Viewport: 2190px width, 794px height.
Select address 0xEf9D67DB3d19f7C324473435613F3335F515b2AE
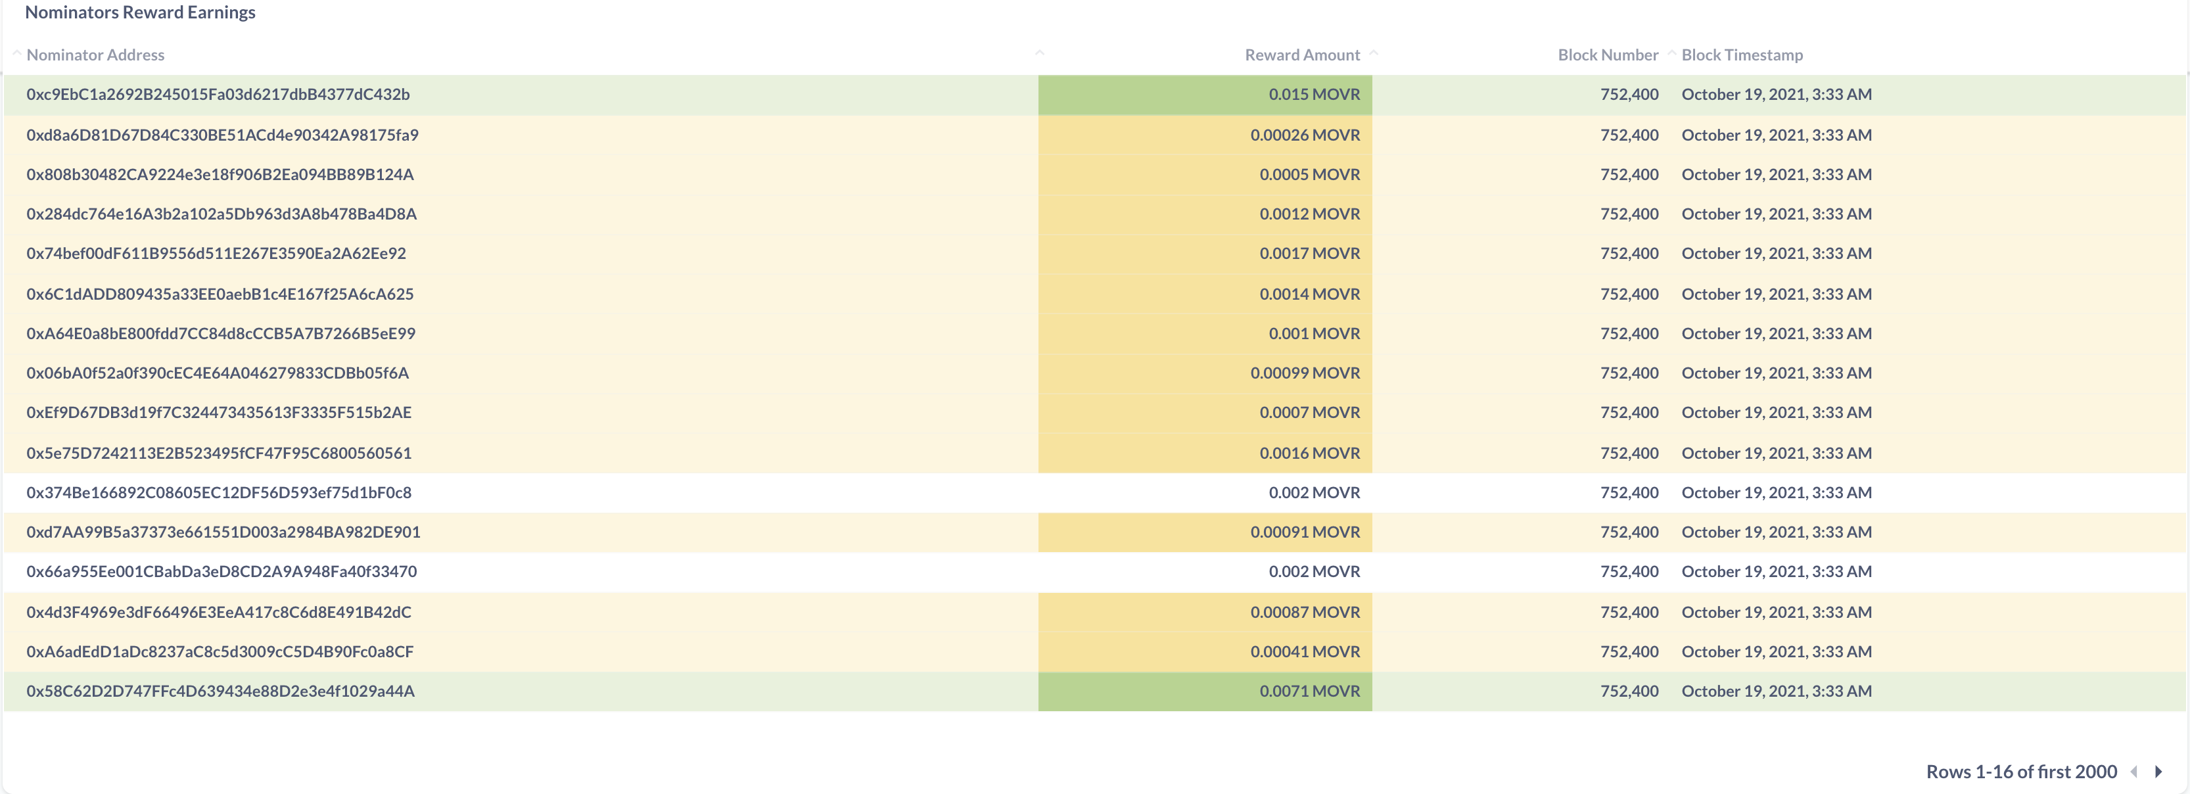[218, 412]
